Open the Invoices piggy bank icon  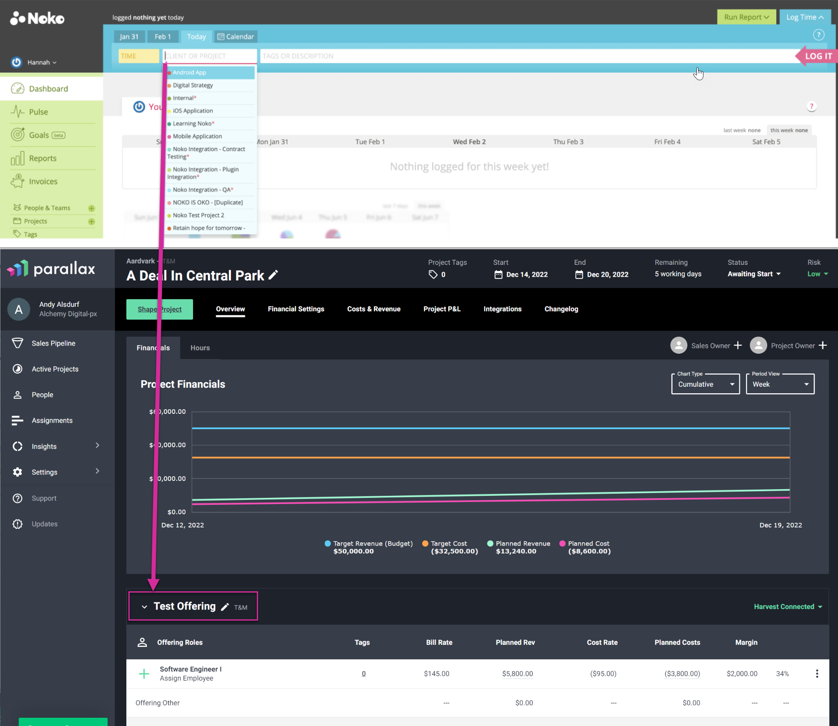(17, 181)
